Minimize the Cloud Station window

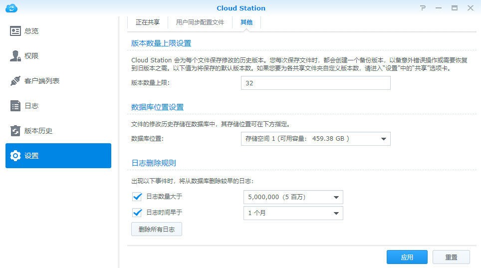tap(439, 8)
